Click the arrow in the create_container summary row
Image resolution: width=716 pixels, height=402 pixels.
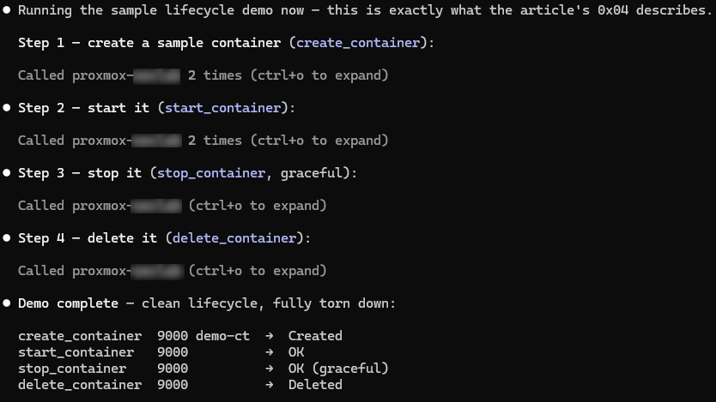click(x=270, y=336)
